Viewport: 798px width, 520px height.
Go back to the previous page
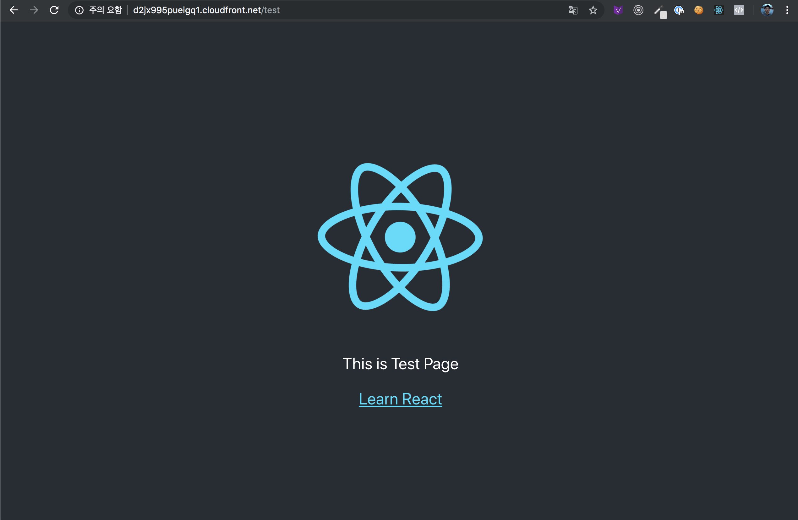tap(14, 10)
